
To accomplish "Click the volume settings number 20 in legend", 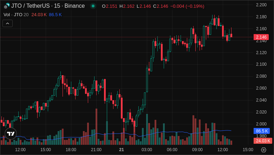I will click(26, 15).
